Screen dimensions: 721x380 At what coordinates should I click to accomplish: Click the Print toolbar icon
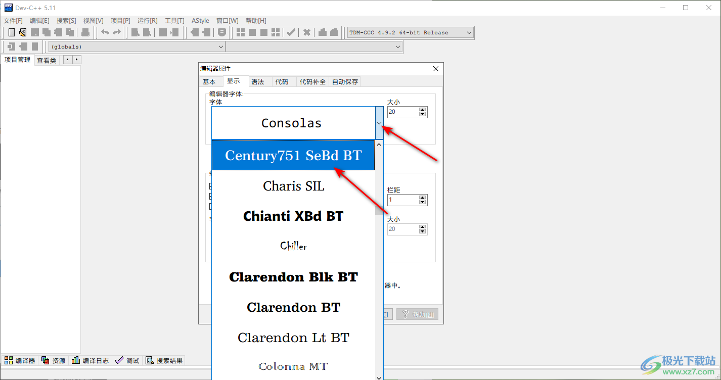tap(85, 32)
